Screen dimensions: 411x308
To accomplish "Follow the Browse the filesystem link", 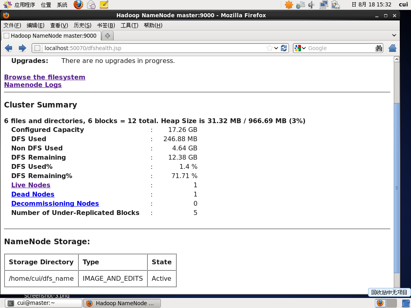I will (x=45, y=77).
